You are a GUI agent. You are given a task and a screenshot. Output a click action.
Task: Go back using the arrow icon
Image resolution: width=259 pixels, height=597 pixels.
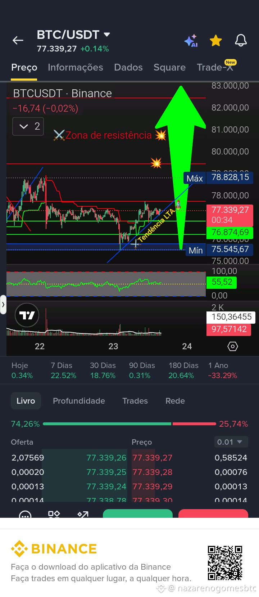[x=18, y=40]
